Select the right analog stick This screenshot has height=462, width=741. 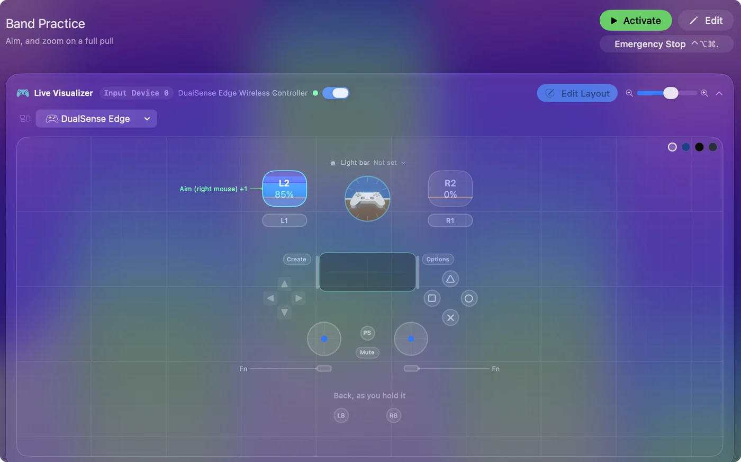[411, 339]
